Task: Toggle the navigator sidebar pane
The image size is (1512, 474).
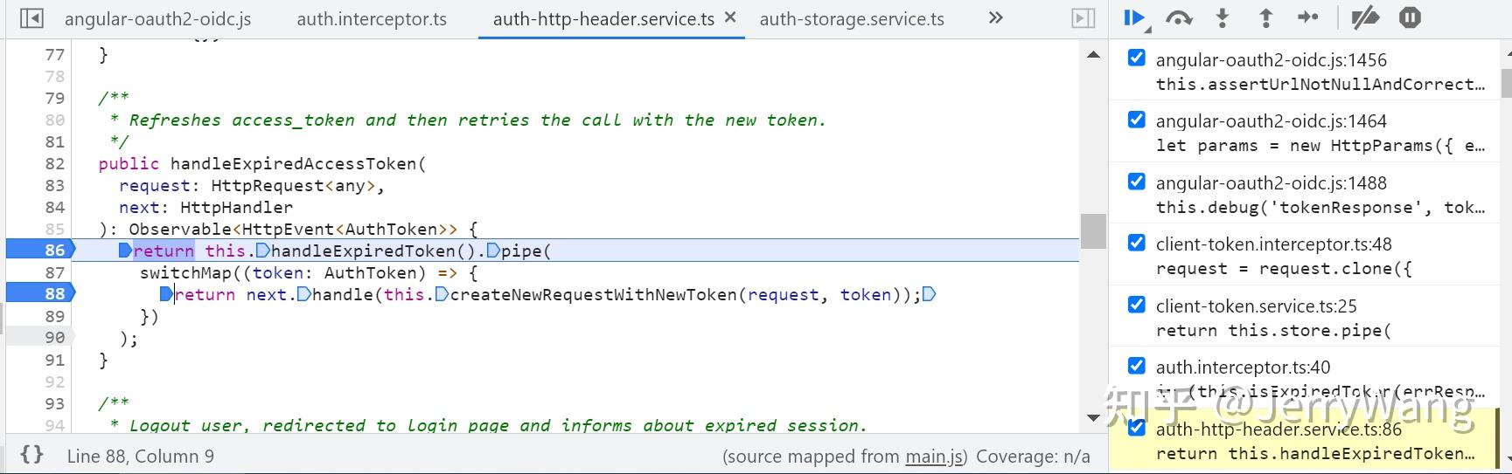Action: tap(31, 18)
